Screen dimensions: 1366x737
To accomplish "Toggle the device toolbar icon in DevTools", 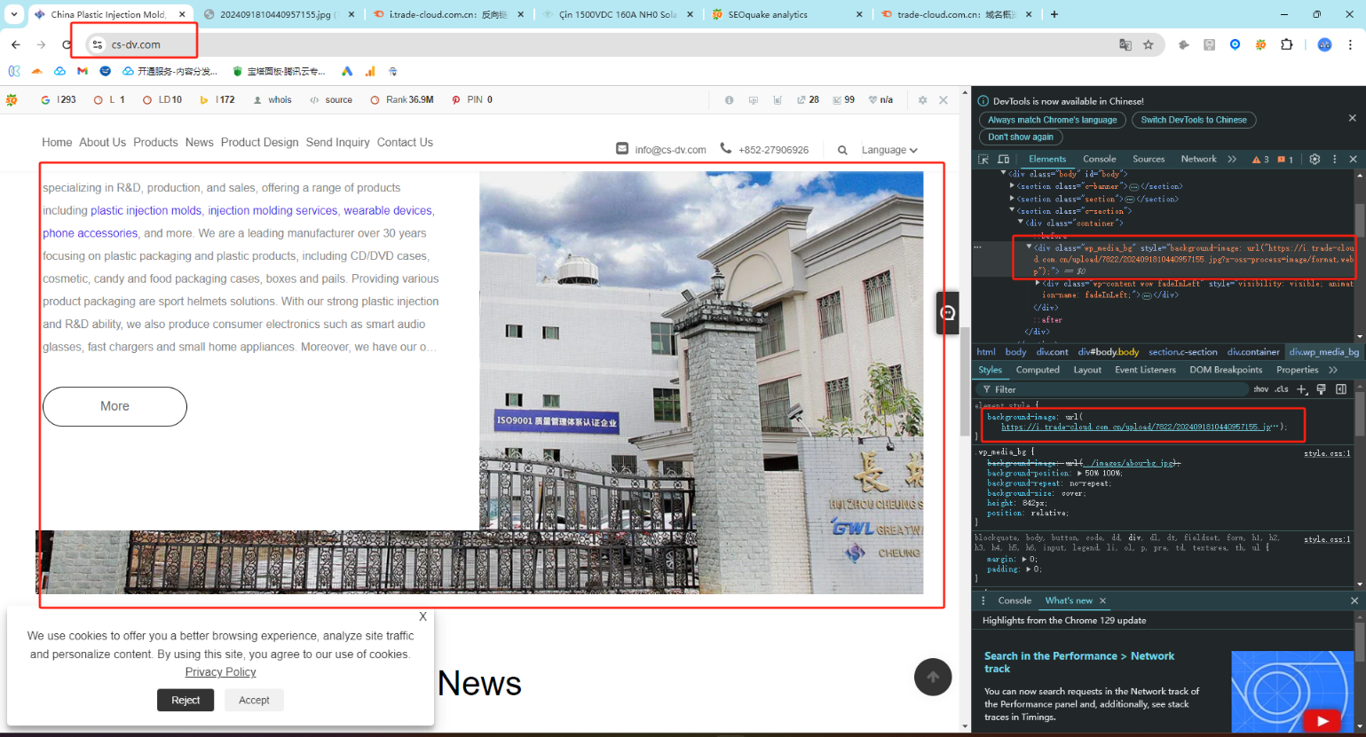I will tap(1003, 160).
